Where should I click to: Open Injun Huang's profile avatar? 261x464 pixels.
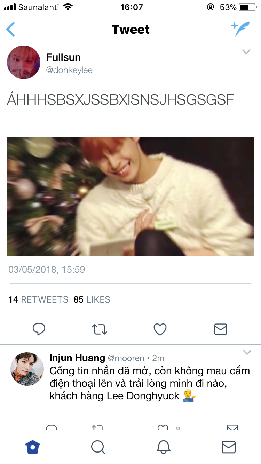click(x=27, y=369)
